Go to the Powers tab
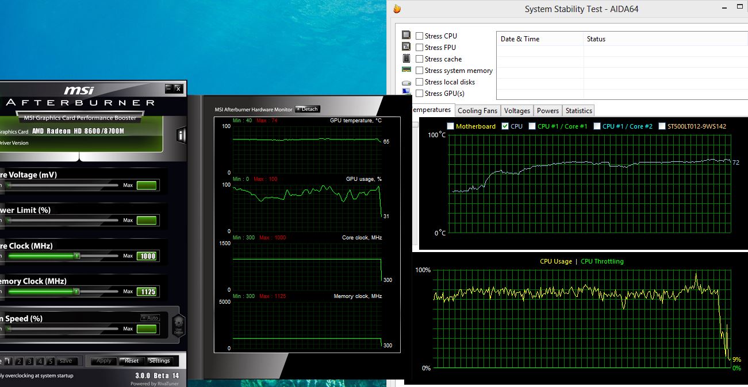Image resolution: width=748 pixels, height=387 pixels. [x=548, y=111]
